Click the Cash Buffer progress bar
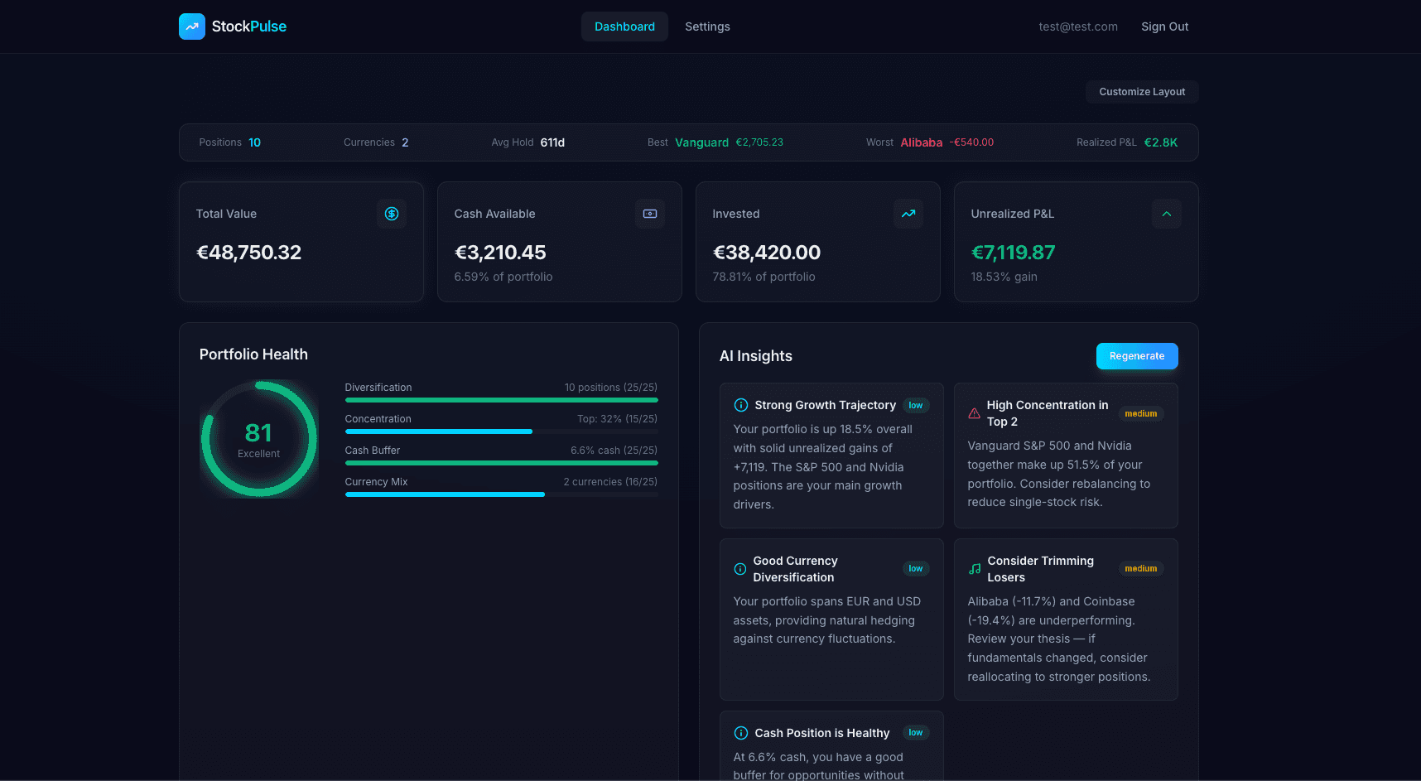This screenshot has width=1421, height=781. click(x=502, y=463)
